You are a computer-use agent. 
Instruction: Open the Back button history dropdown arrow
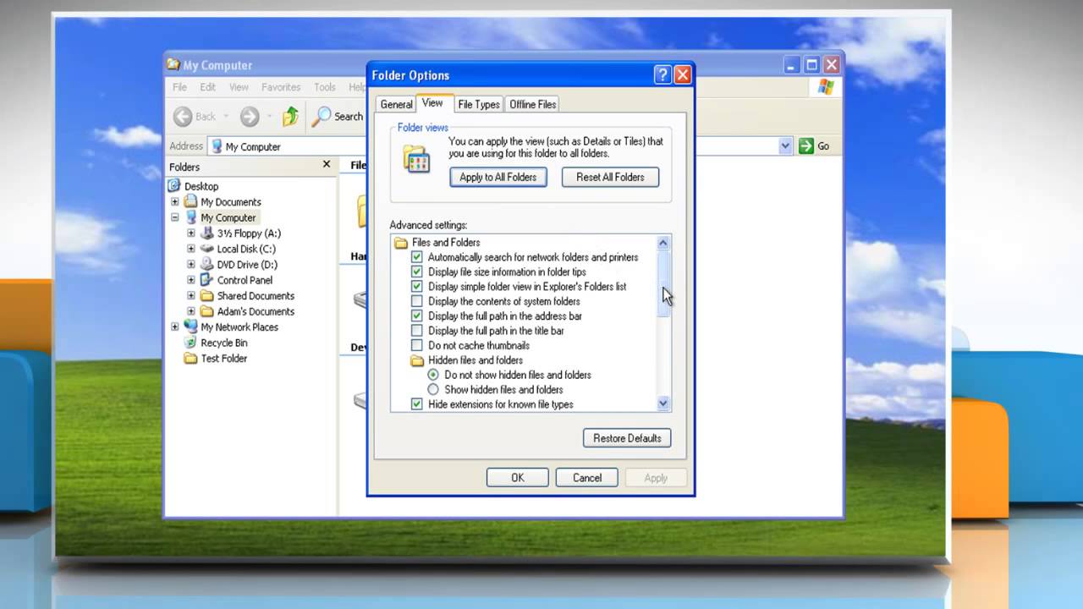[226, 117]
